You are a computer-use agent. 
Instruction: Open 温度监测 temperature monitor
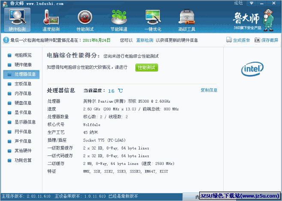(51, 20)
